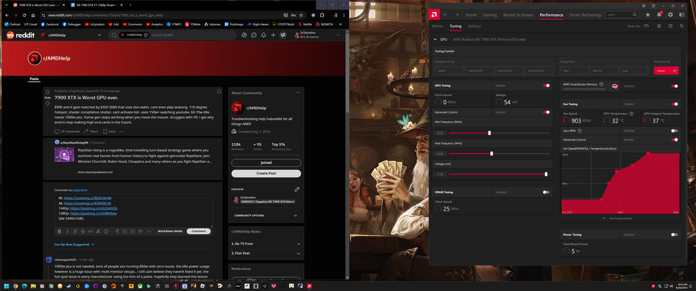
Task: Apply strikethrough in comment editor
Action: click(83, 231)
